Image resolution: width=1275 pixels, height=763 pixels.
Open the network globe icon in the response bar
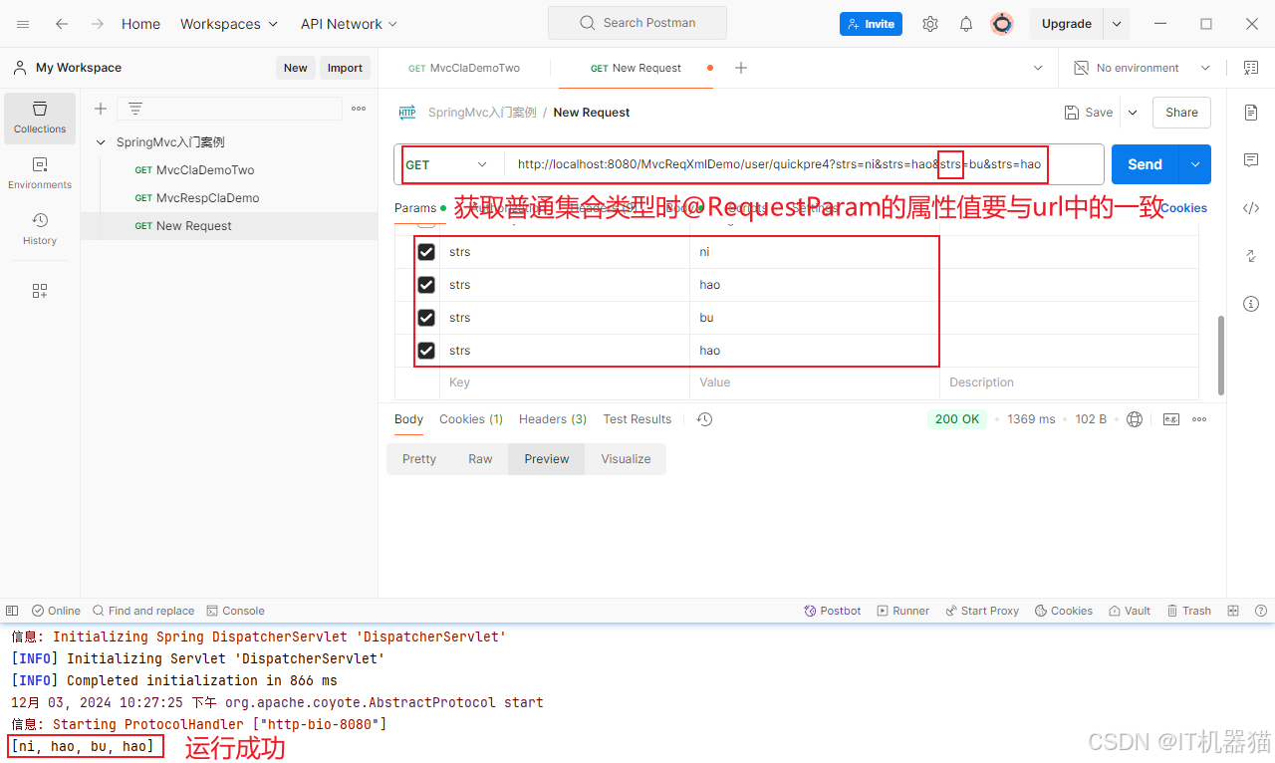click(x=1135, y=419)
